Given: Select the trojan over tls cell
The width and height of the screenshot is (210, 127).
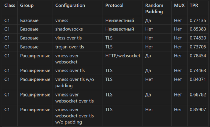Looking at the screenshot, I should pyautogui.click(x=70, y=47).
